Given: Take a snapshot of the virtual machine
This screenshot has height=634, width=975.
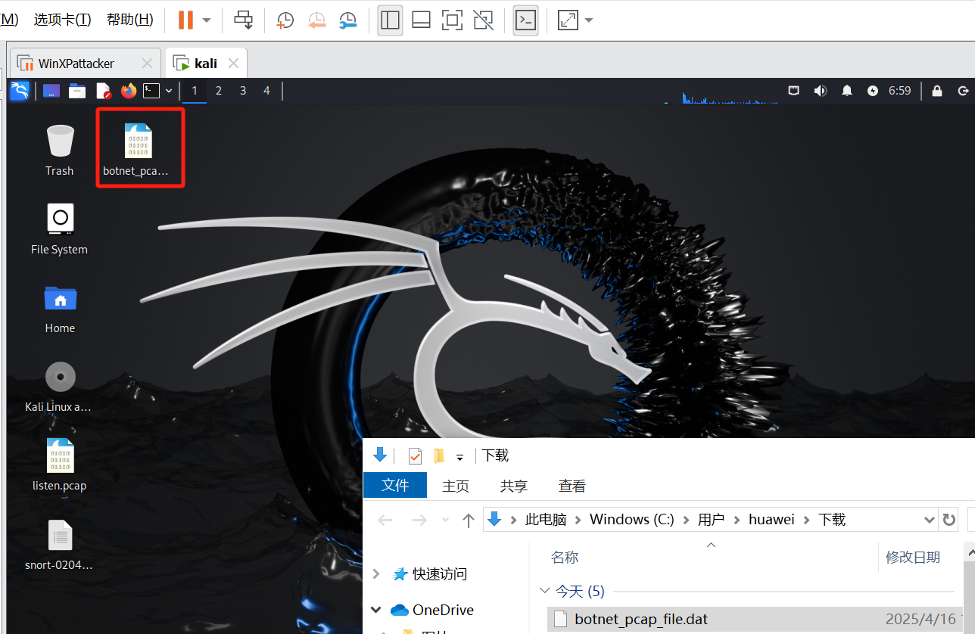Looking at the screenshot, I should point(285,20).
